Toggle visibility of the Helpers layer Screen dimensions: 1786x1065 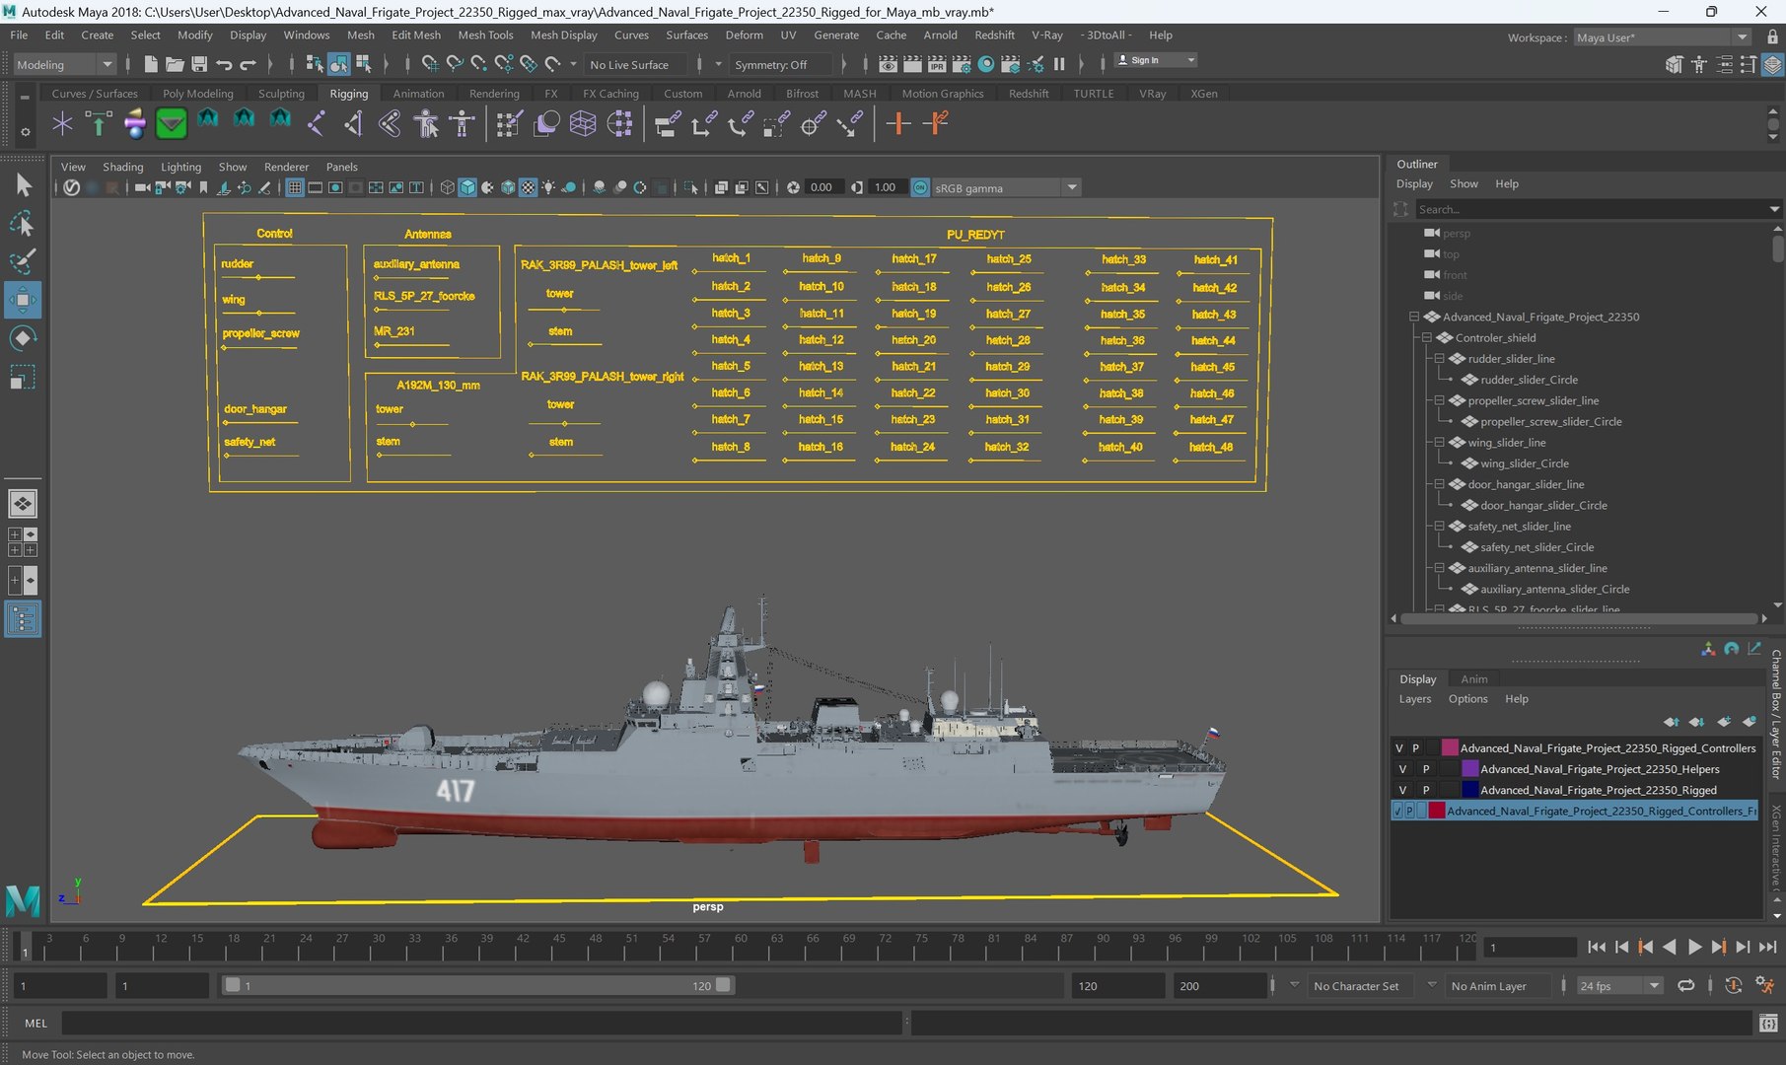click(1402, 769)
